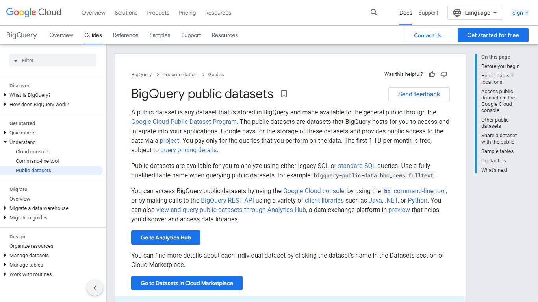Viewport: 538px width, 302px height.
Task: Click Sign in
Action: click(x=520, y=13)
